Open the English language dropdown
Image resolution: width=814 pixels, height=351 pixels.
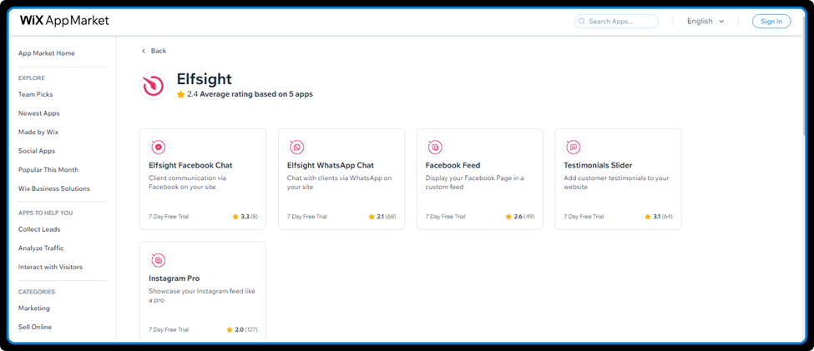pos(705,21)
